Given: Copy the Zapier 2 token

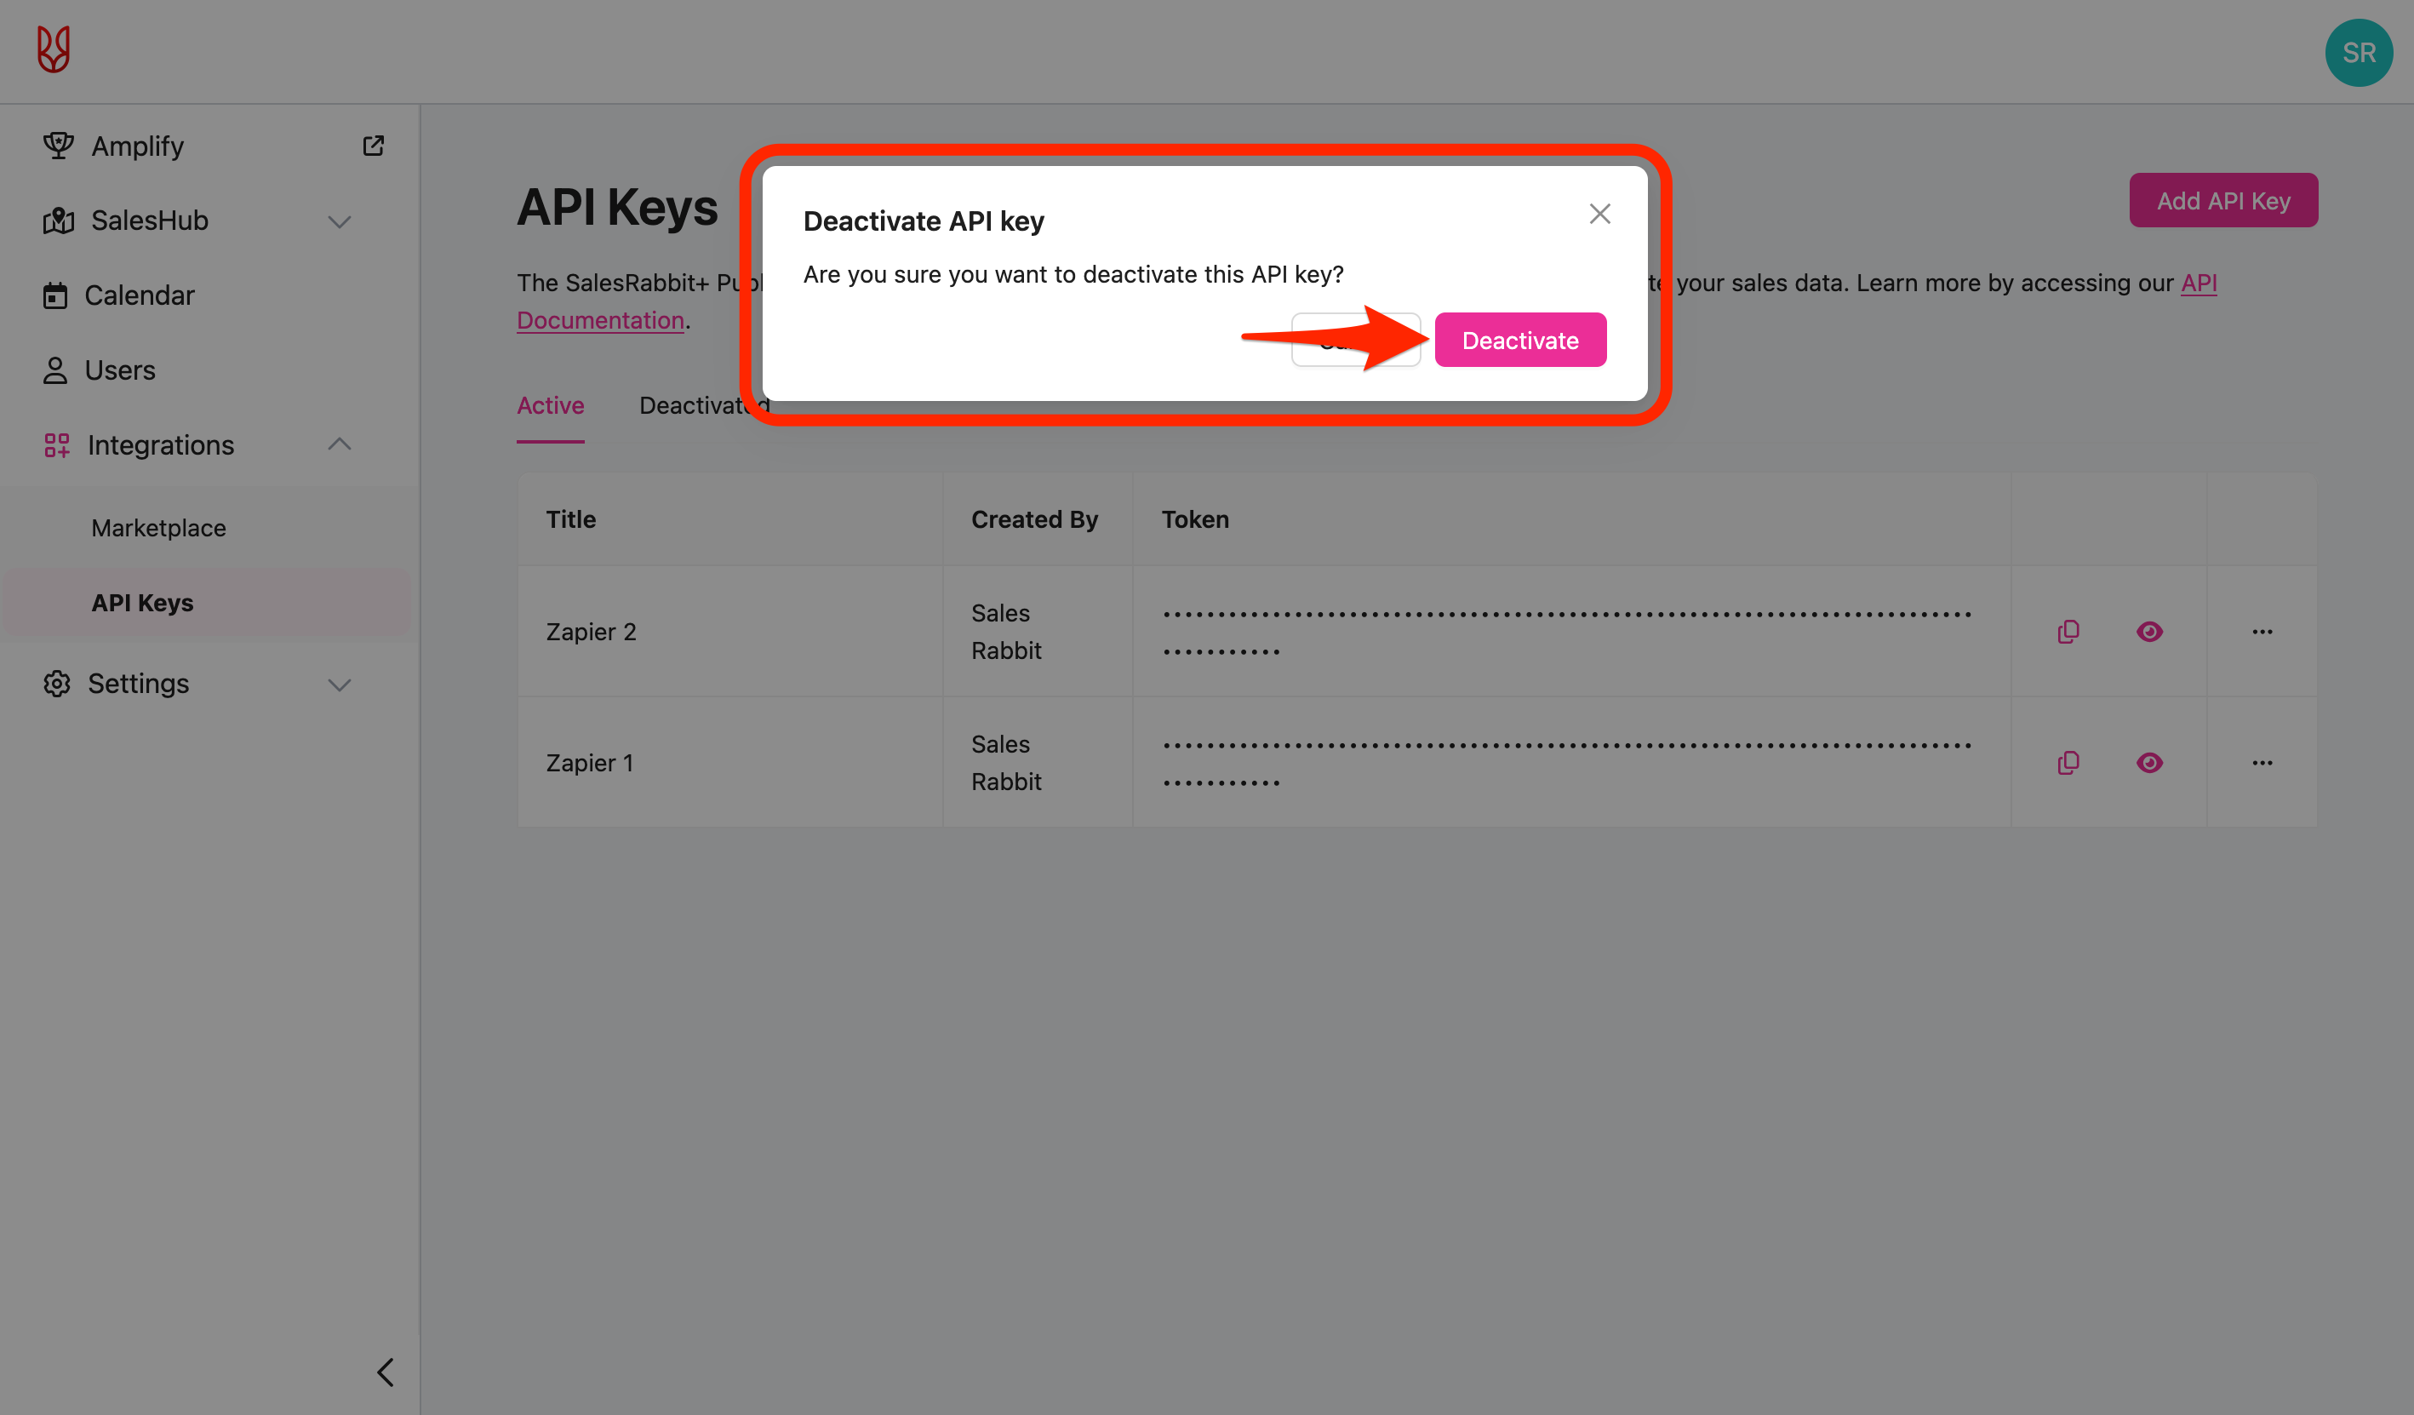Looking at the screenshot, I should click(2068, 632).
